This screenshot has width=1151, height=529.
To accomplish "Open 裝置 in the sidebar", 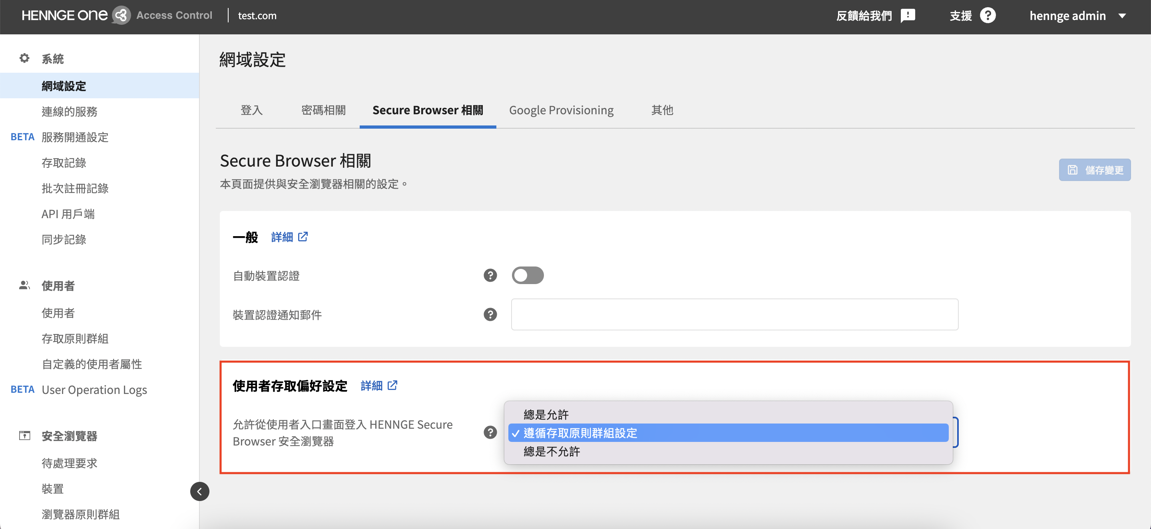I will (53, 488).
